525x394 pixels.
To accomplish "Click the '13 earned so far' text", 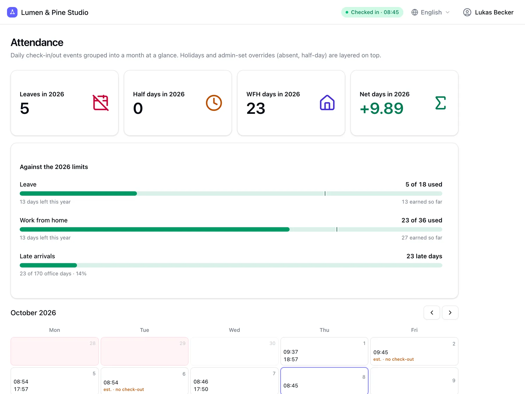I will click(x=422, y=202).
